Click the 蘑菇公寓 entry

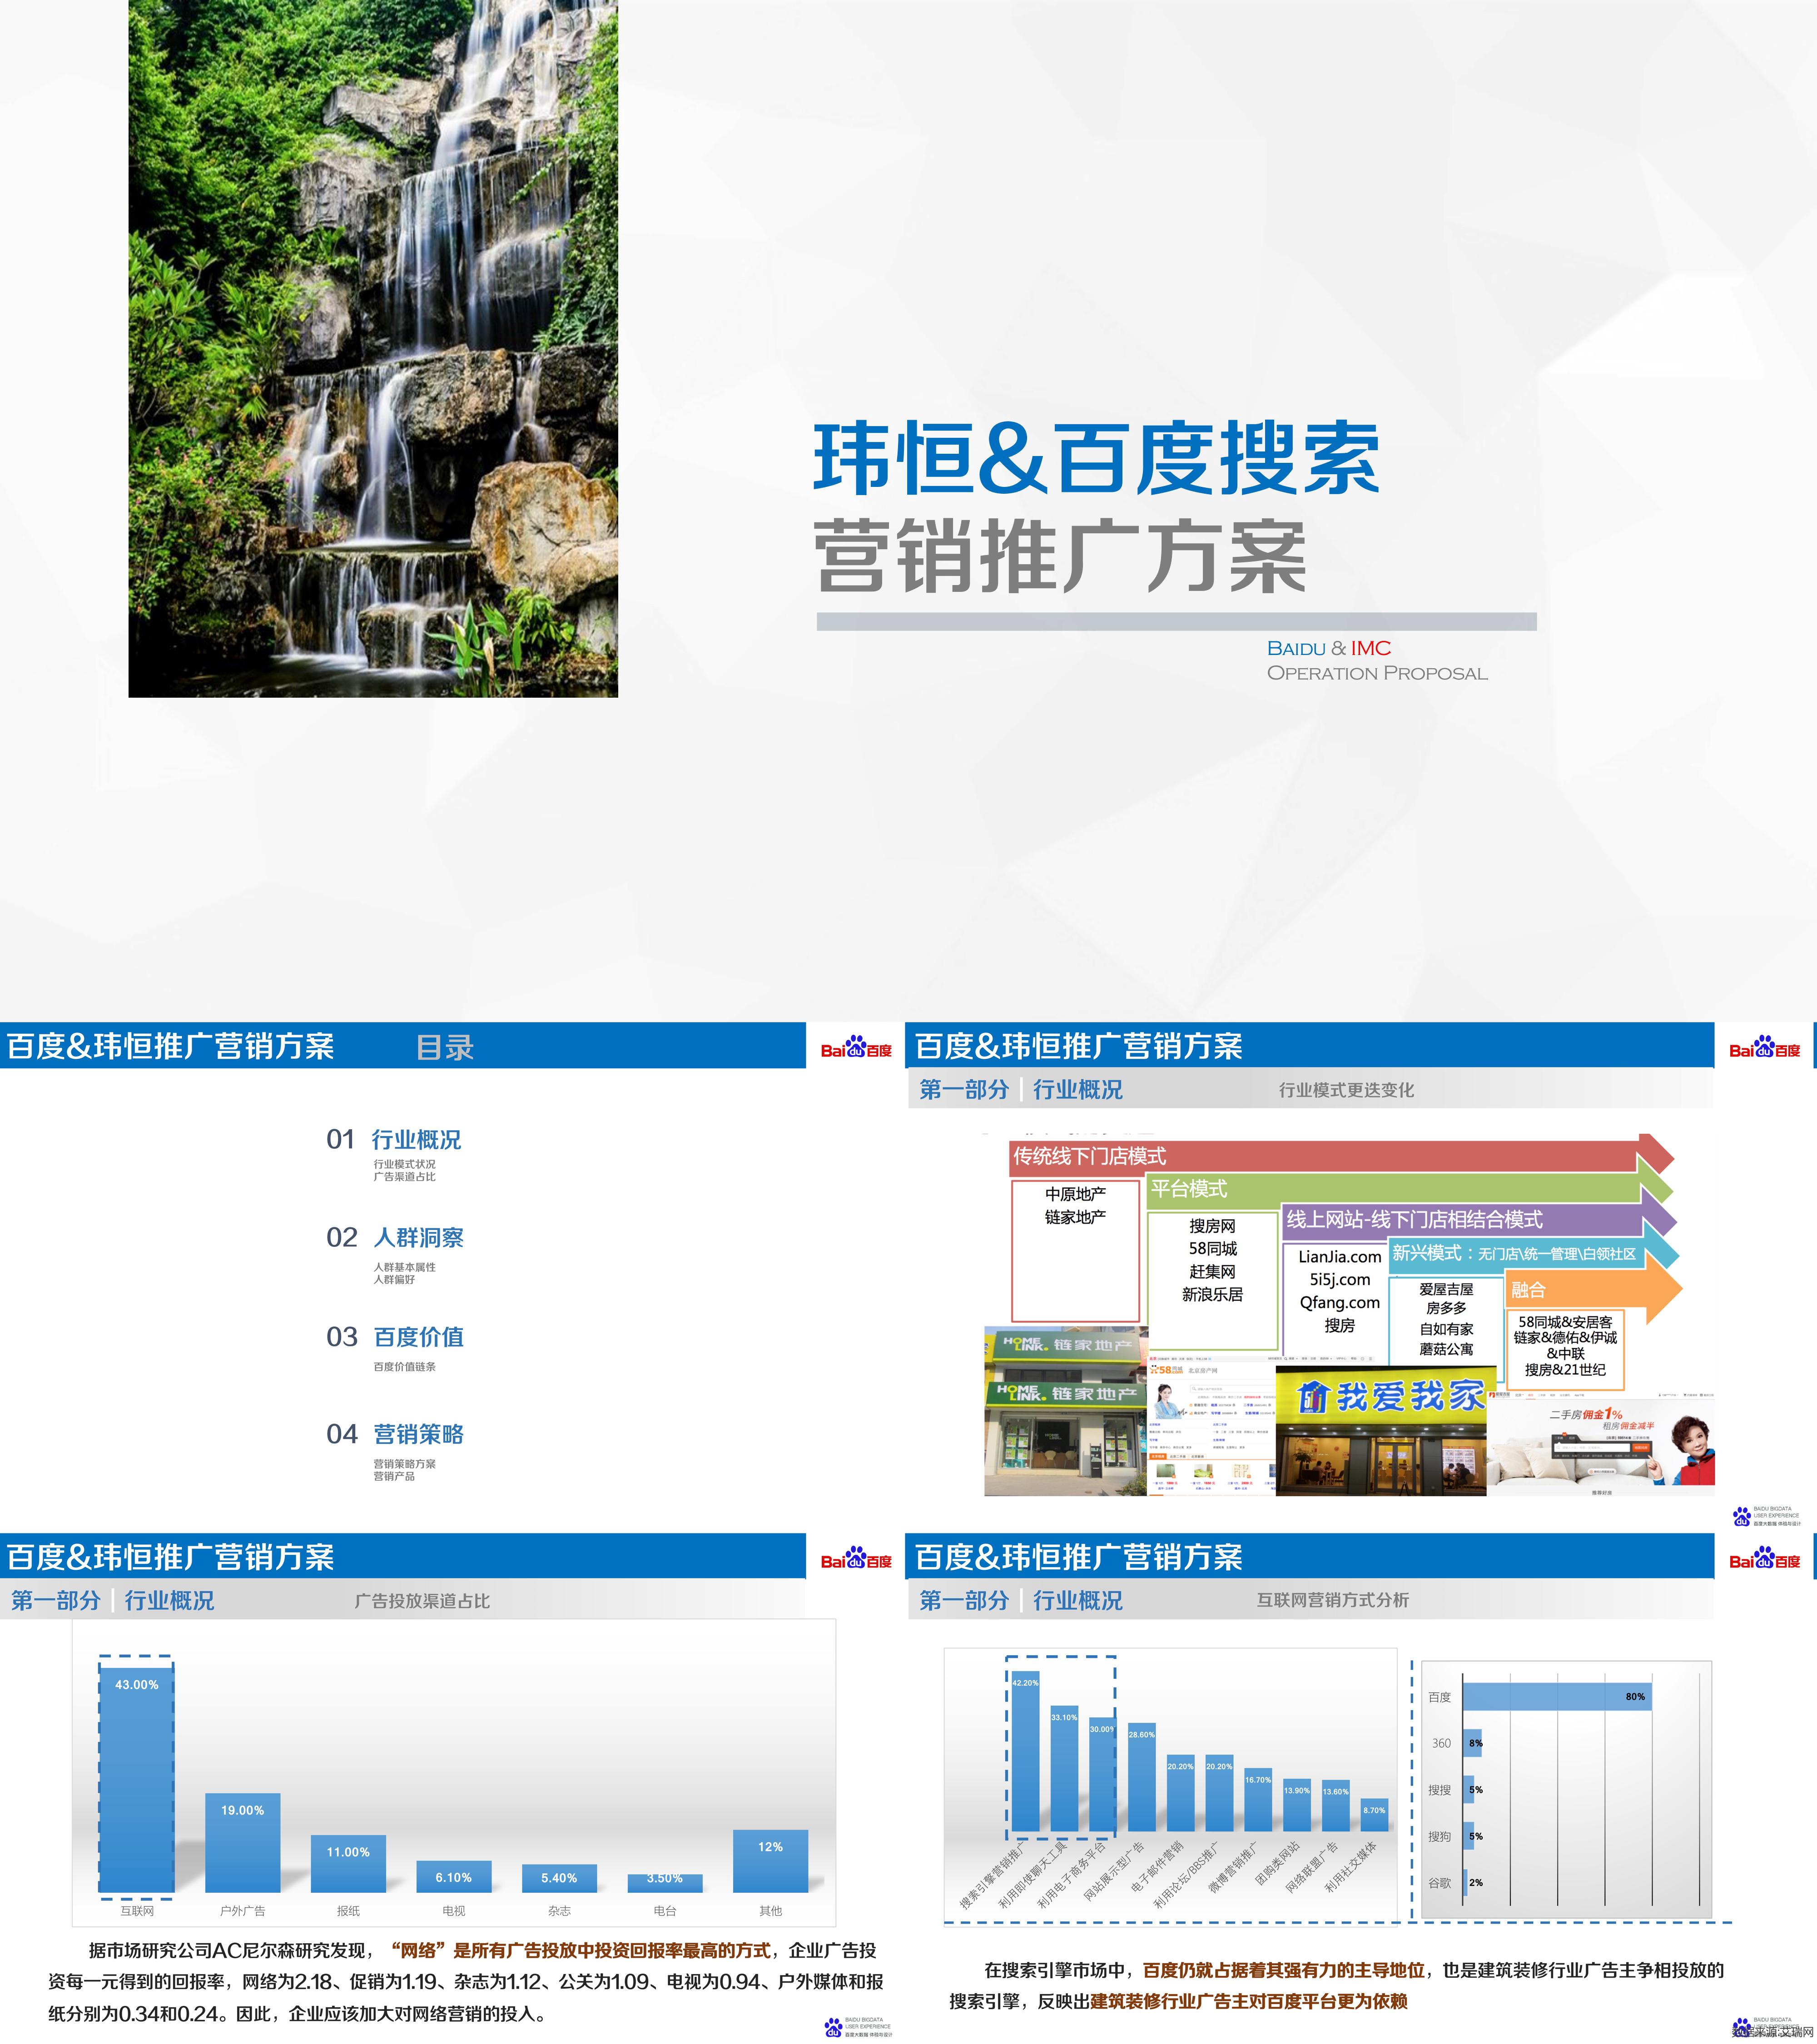[1446, 1349]
